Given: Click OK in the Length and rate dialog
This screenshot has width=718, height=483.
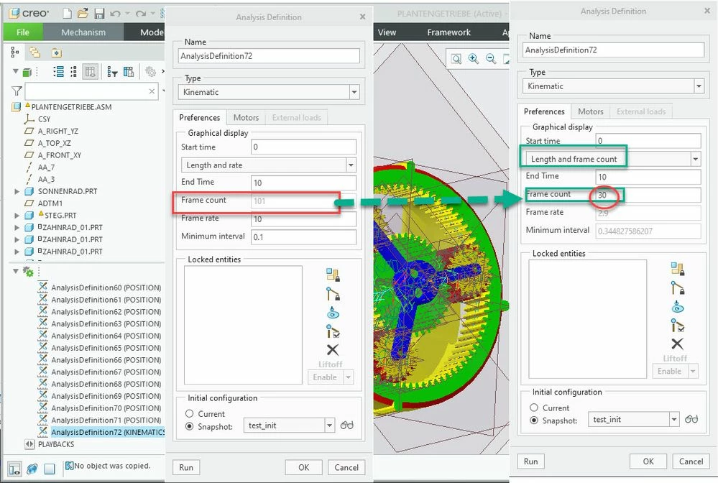Looking at the screenshot, I should pyautogui.click(x=303, y=467).
